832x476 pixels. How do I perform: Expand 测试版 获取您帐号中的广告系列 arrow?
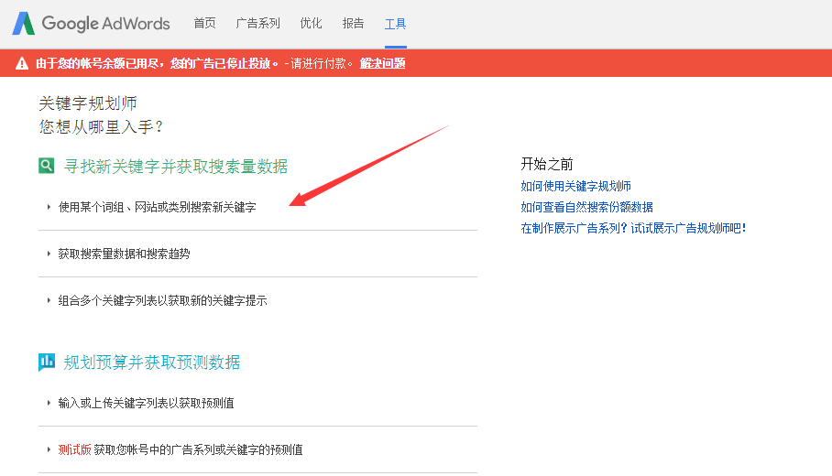(49, 449)
